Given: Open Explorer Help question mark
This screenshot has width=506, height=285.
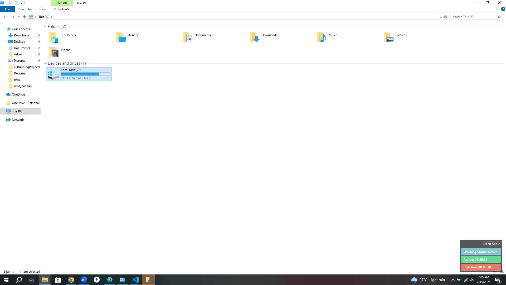Looking at the screenshot, I should click(x=503, y=9).
